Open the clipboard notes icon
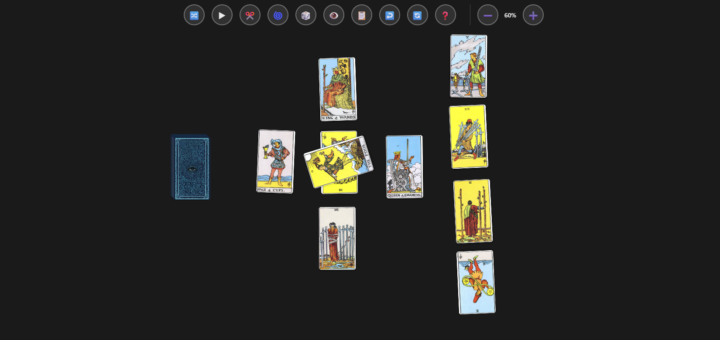 point(362,15)
